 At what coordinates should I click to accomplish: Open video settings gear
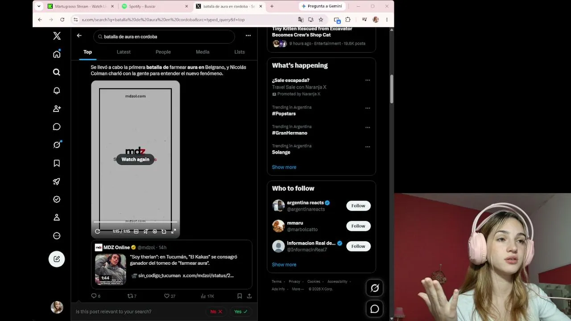[x=155, y=231]
